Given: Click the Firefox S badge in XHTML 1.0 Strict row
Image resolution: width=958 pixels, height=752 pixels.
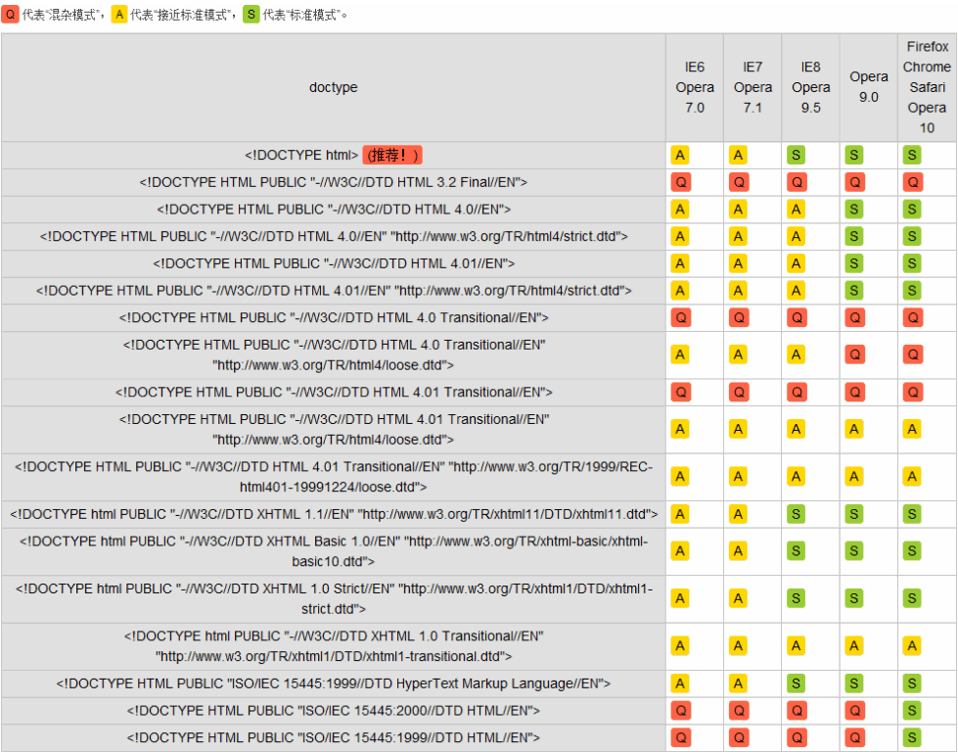Looking at the screenshot, I should pos(912,598).
